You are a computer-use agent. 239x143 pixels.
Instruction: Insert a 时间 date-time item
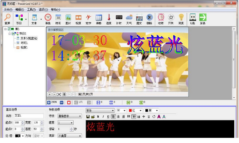click(58, 19)
